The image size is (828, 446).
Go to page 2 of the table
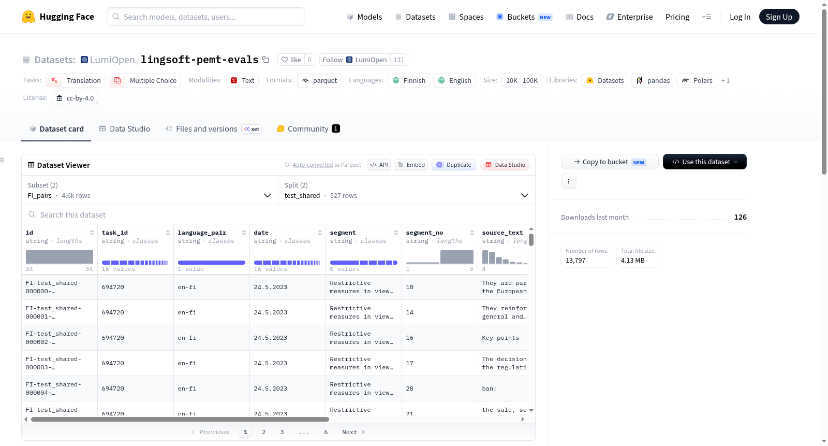(x=263, y=432)
